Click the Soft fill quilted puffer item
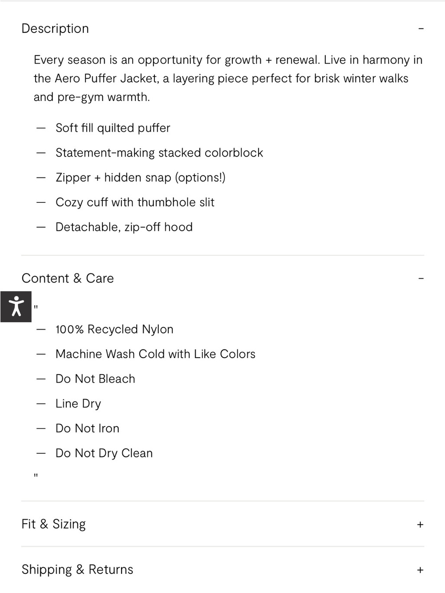The width and height of the screenshot is (445, 593). tap(113, 128)
